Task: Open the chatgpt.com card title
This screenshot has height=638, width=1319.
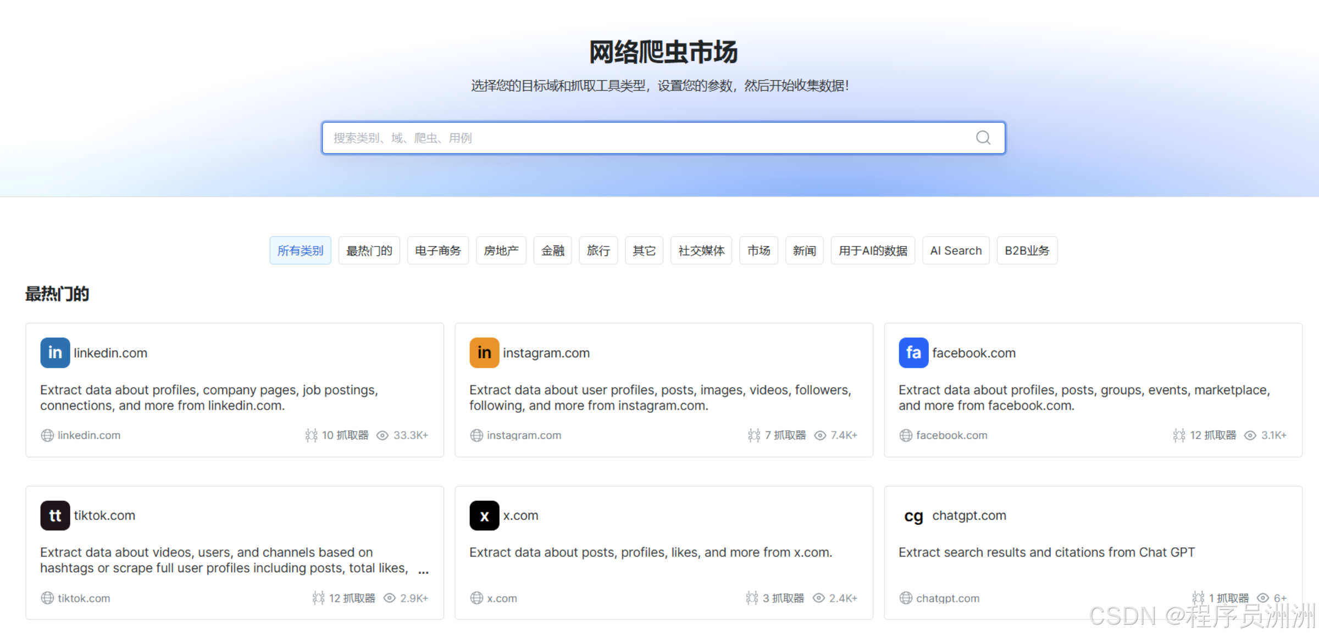Action: pos(969,516)
